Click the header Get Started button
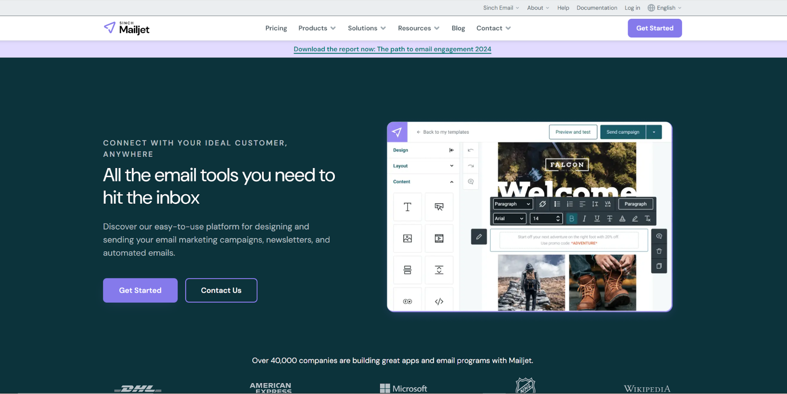The image size is (787, 394). click(655, 28)
